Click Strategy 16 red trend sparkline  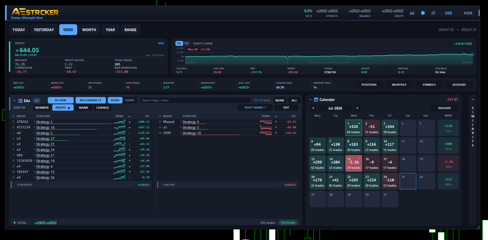(x=266, y=133)
